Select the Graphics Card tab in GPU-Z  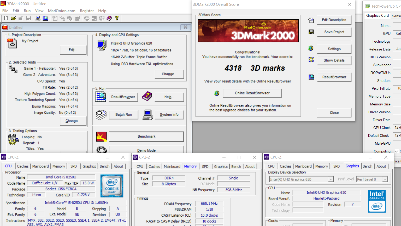click(x=377, y=15)
